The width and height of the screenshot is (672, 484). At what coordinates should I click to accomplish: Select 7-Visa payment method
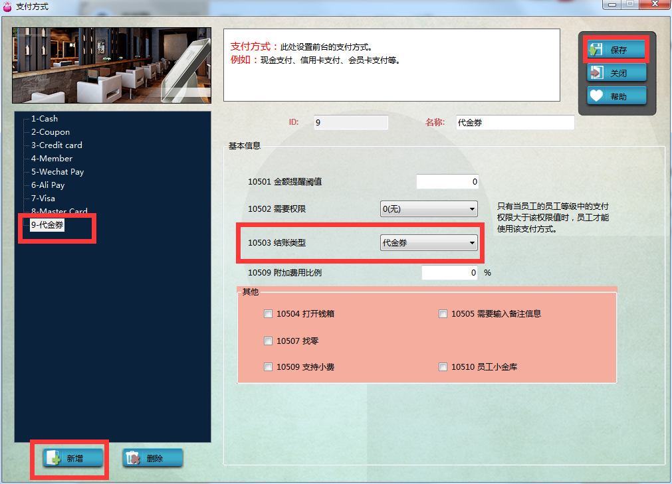tap(43, 198)
